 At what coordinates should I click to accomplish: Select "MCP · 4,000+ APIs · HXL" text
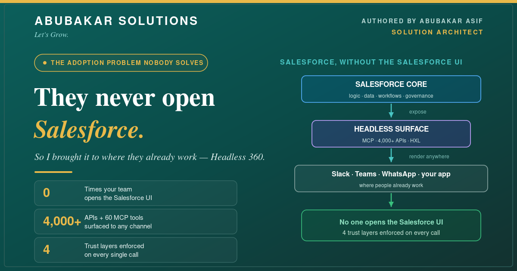click(x=391, y=141)
